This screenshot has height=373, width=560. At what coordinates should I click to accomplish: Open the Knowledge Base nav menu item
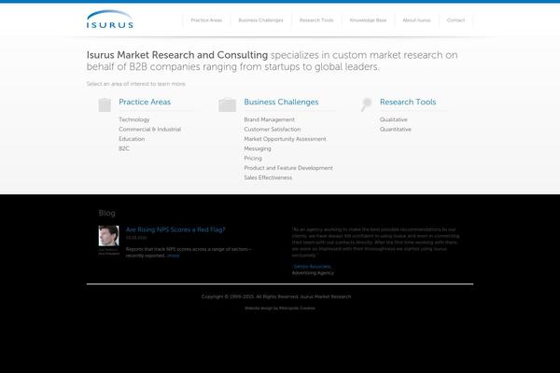coord(369,21)
